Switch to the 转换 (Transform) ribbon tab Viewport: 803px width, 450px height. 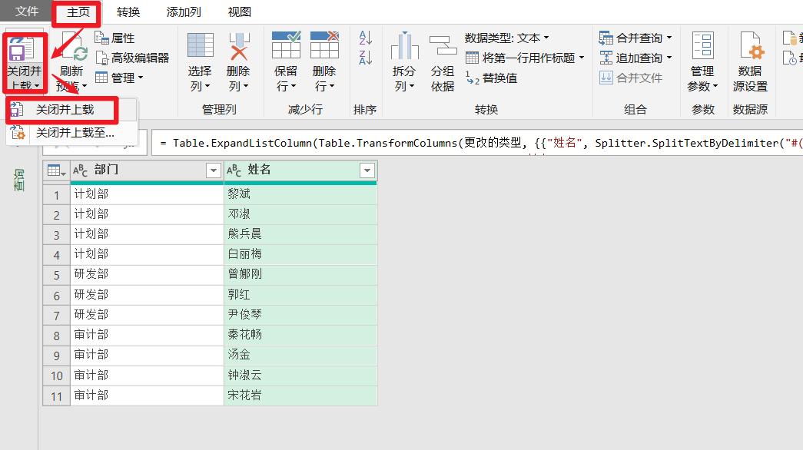click(128, 12)
